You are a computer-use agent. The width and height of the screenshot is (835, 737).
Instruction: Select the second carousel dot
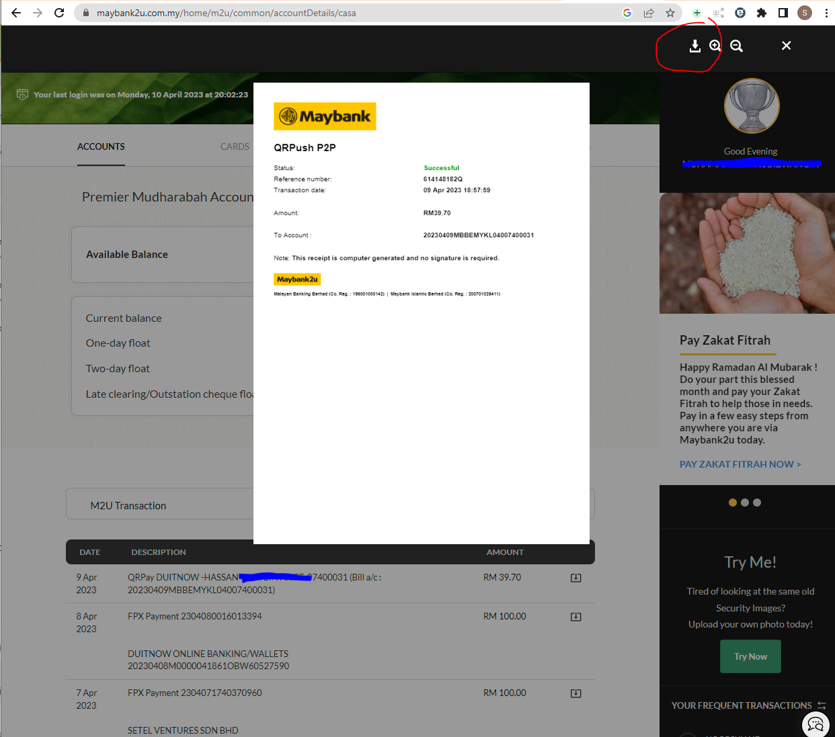click(x=745, y=503)
